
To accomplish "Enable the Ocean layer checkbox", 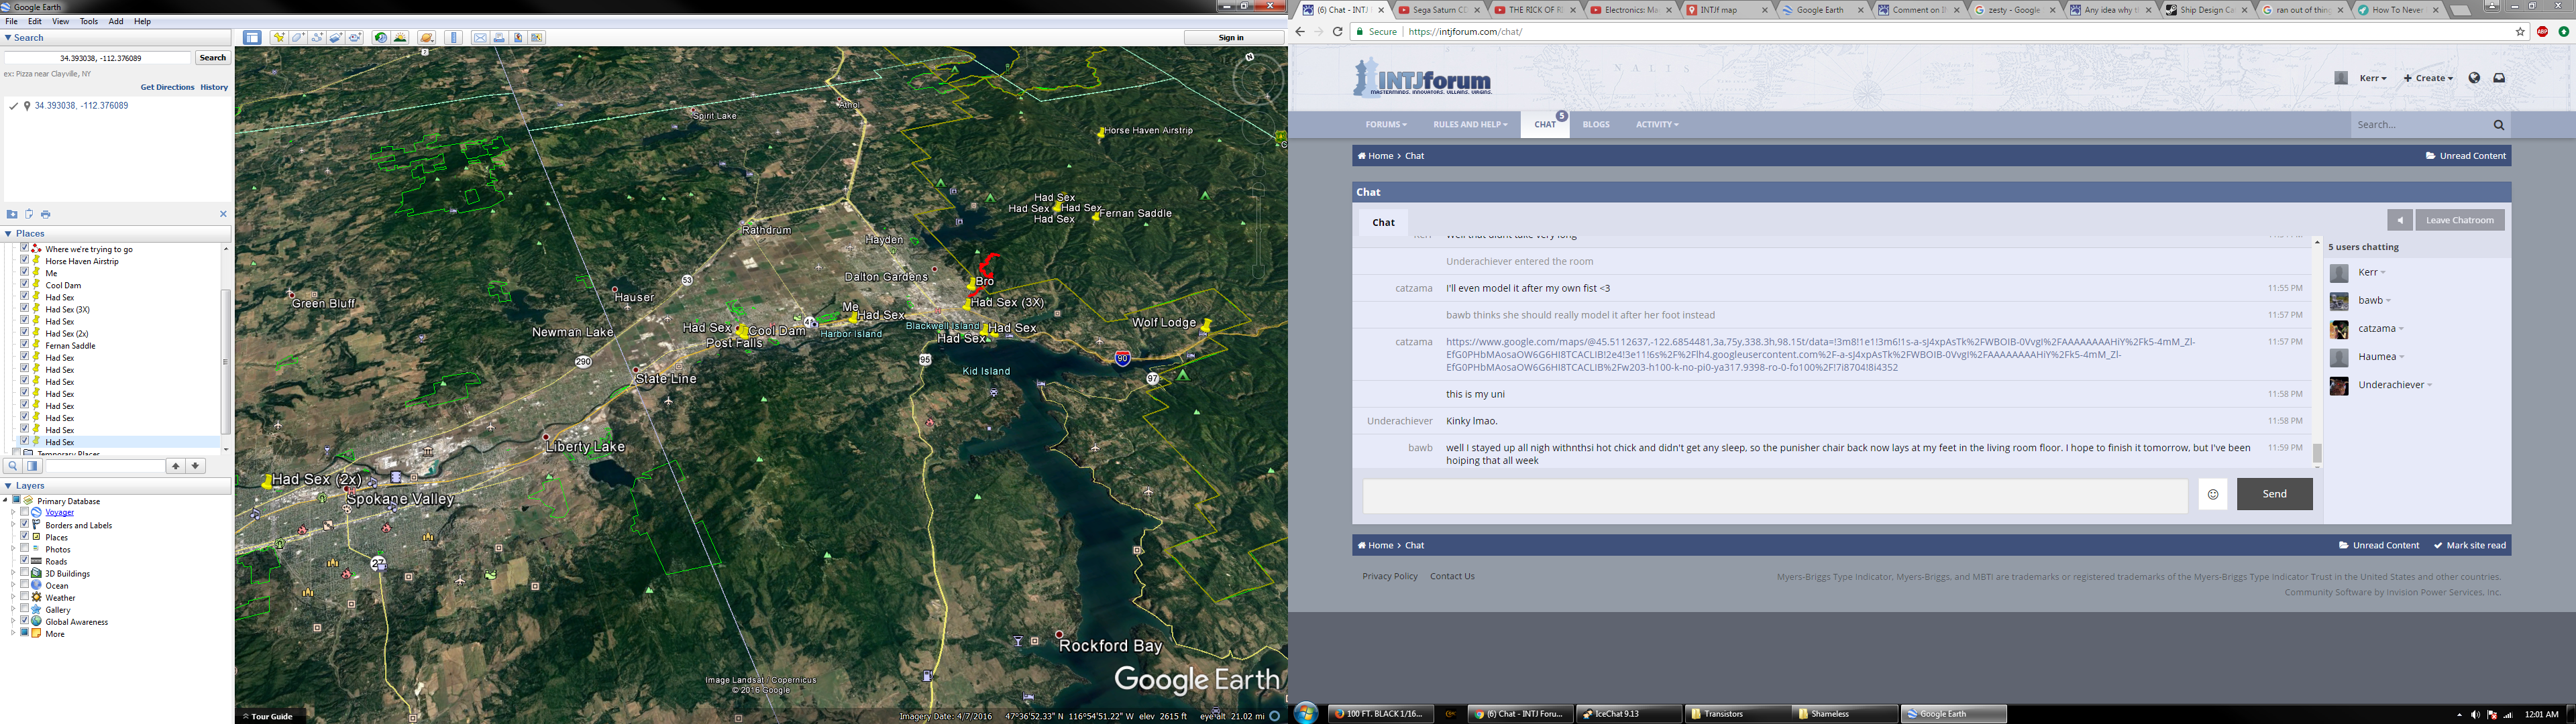I will point(25,584).
